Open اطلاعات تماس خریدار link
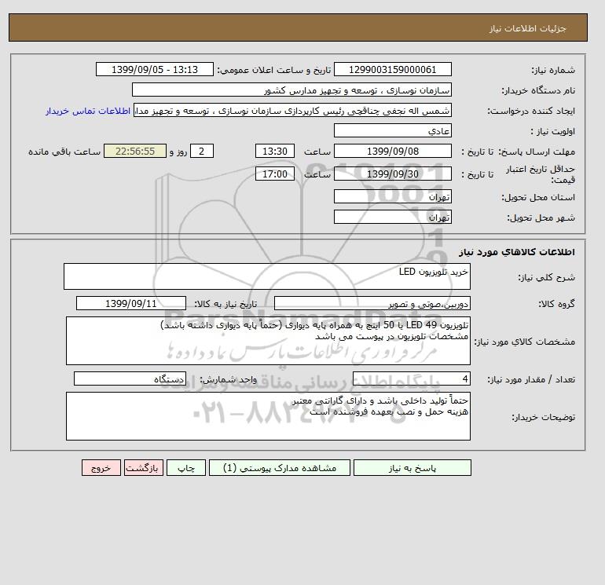This screenshot has width=605, height=585. point(88,111)
